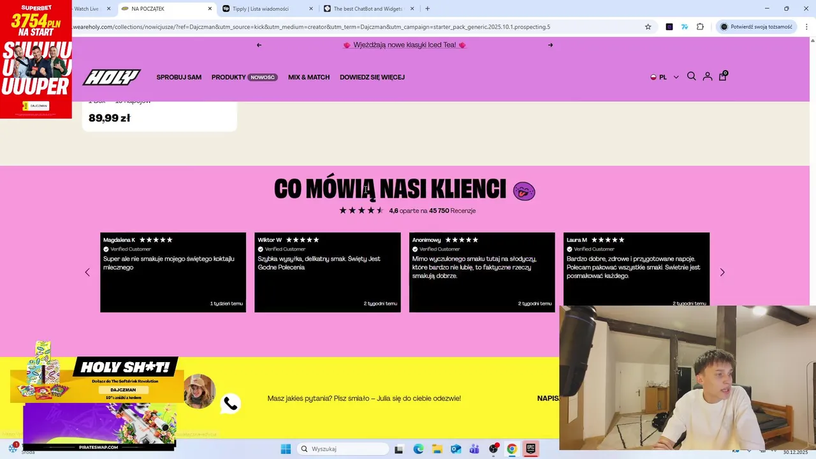Click the browser address bar URL
This screenshot has height=459, width=816.
click(x=311, y=27)
